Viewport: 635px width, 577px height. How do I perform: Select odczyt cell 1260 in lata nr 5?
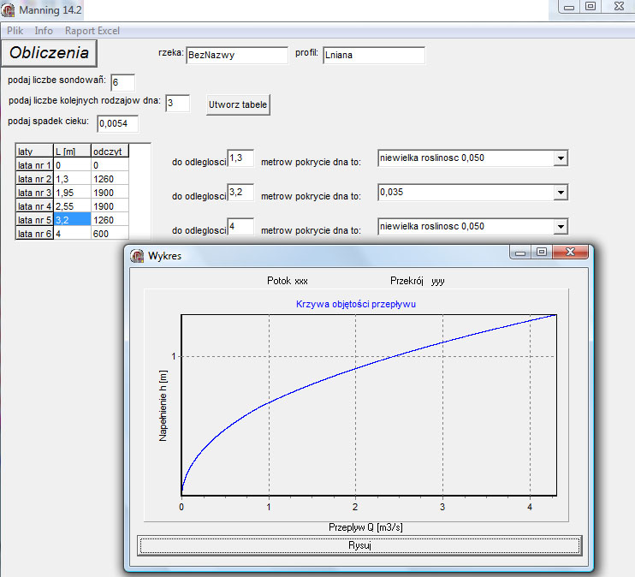pos(110,220)
